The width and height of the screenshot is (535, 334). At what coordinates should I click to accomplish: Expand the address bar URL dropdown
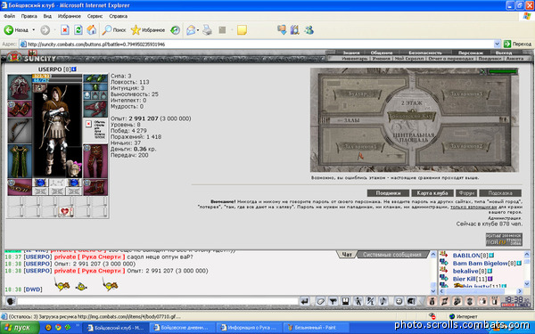pos(497,44)
